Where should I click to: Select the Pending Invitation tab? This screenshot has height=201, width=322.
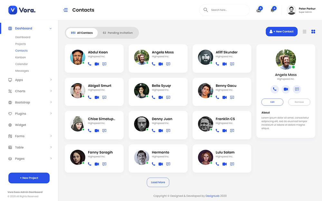pos(118,33)
